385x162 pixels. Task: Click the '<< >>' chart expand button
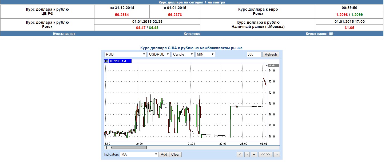click(265, 154)
